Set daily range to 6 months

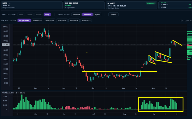click(88, 14)
